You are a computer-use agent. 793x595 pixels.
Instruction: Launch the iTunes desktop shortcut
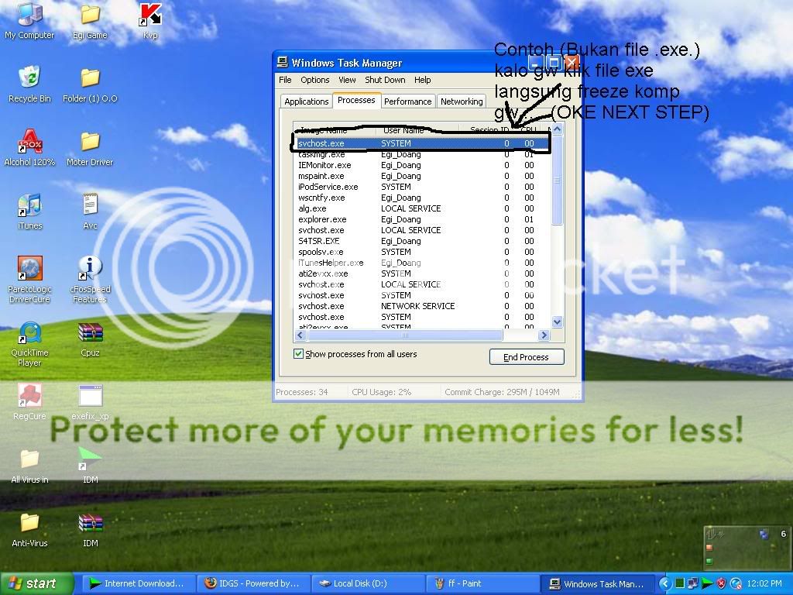pos(29,211)
